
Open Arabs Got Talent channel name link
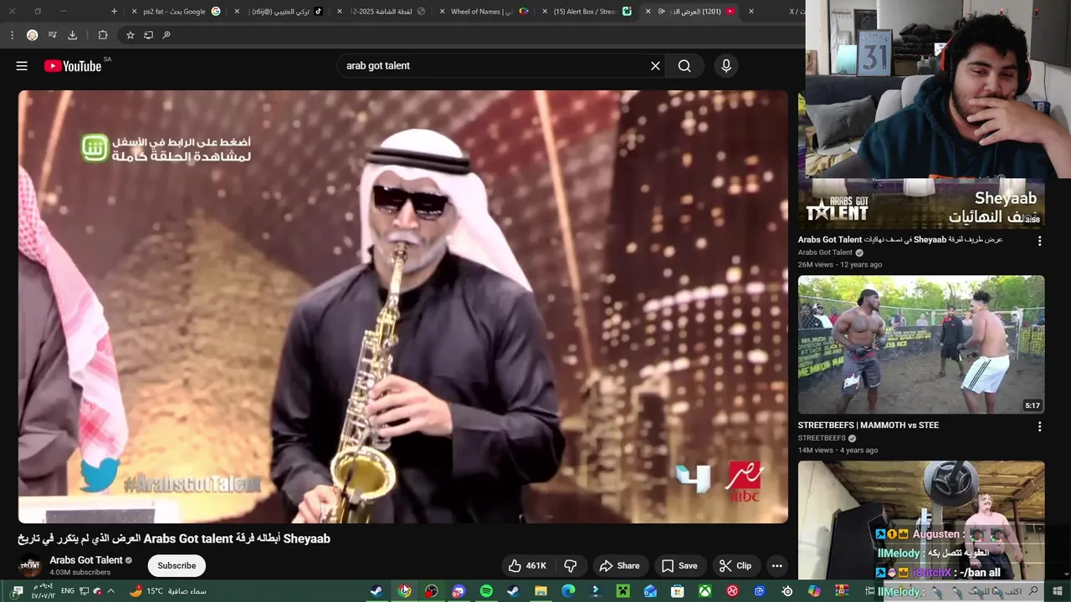(86, 560)
